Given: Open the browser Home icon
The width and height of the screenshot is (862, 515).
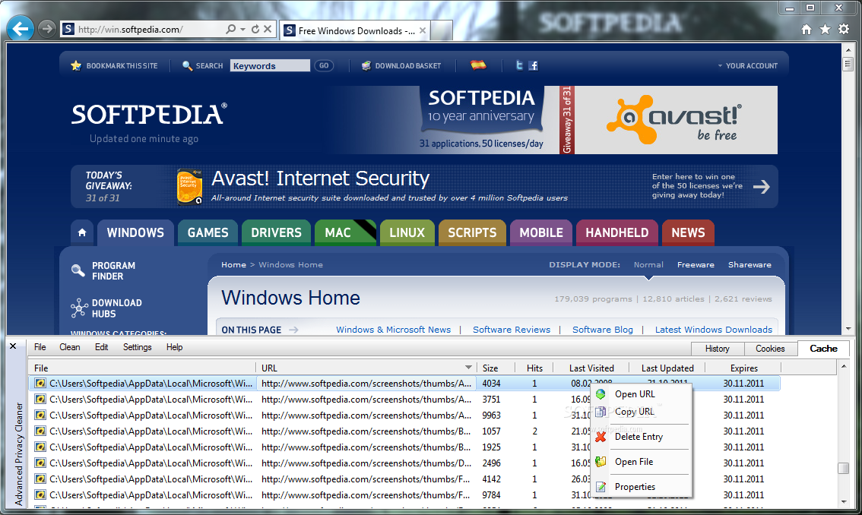Looking at the screenshot, I should coord(806,30).
